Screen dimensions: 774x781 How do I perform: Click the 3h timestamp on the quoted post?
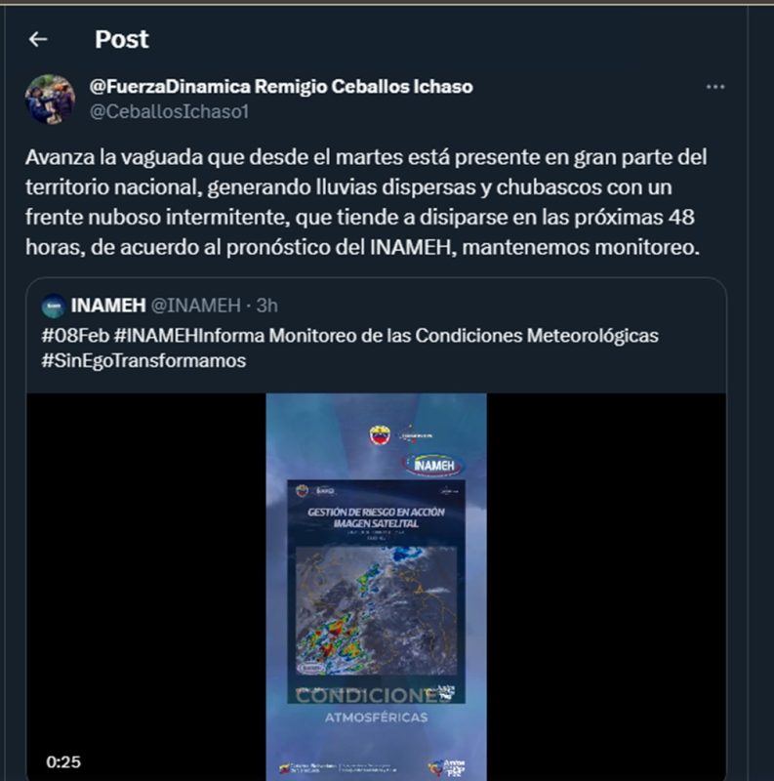267,306
